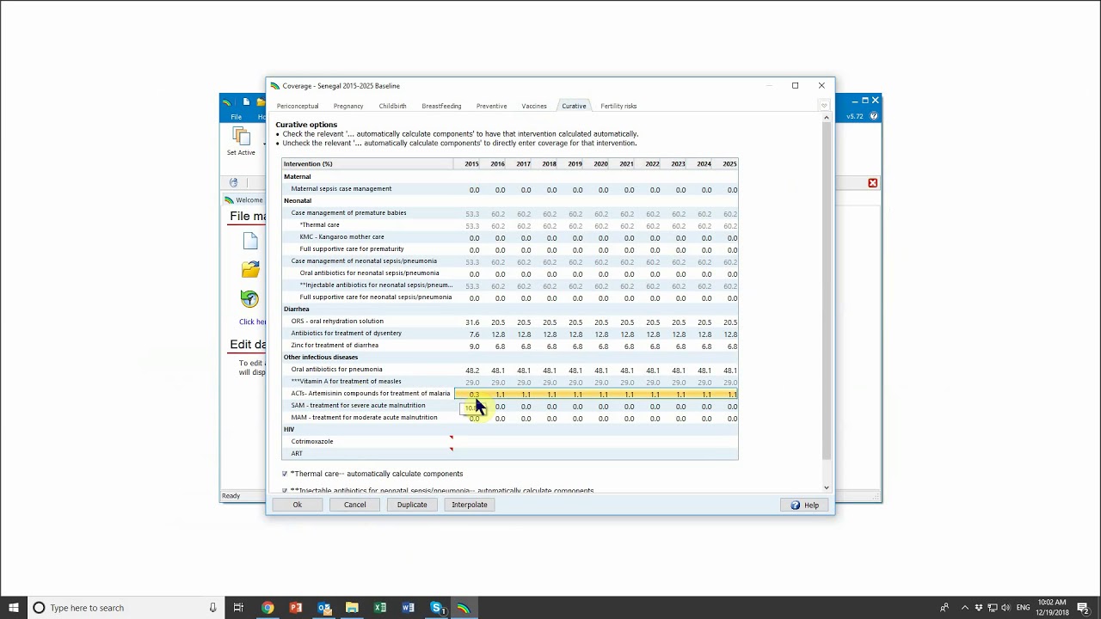Click the Ok button
This screenshot has width=1101, height=619.
coord(297,505)
